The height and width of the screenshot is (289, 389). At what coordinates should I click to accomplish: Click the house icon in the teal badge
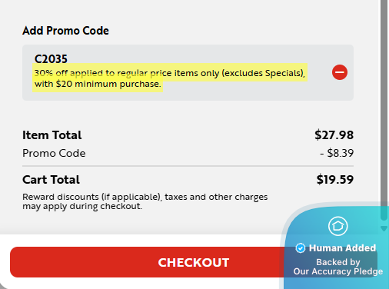pos(337,226)
